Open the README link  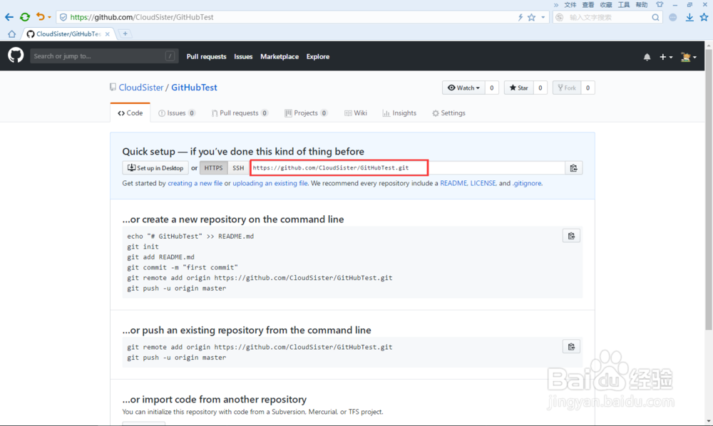pos(453,184)
